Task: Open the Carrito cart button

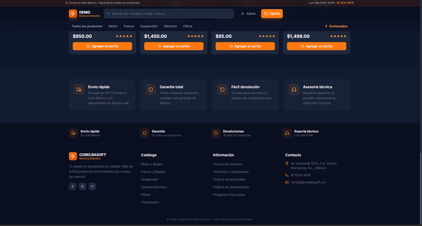Action: (272, 14)
